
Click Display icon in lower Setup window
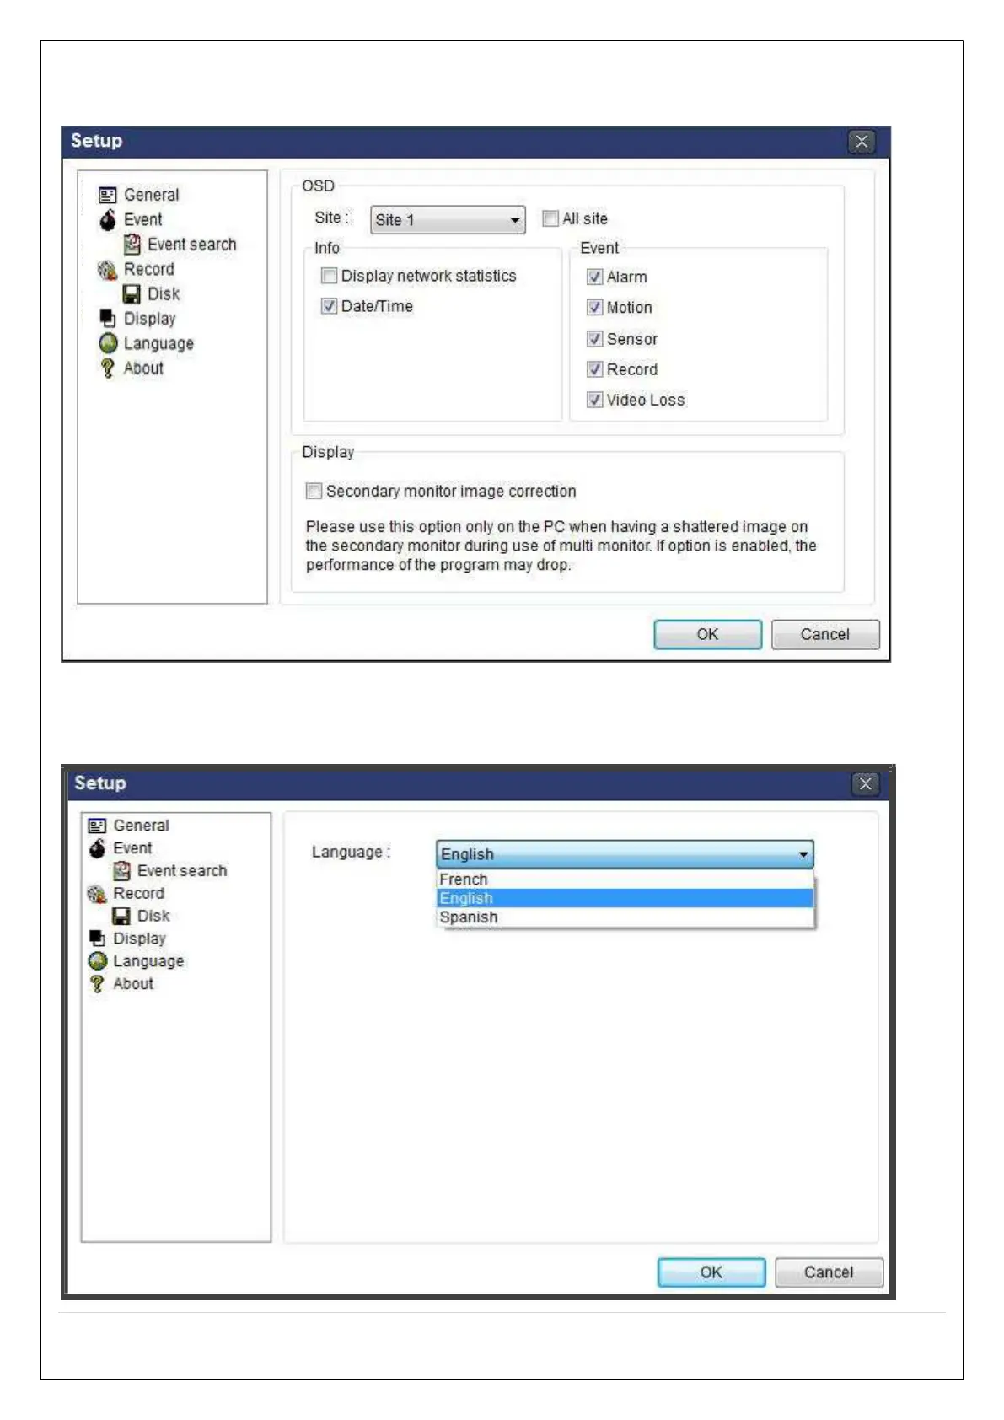click(x=97, y=939)
